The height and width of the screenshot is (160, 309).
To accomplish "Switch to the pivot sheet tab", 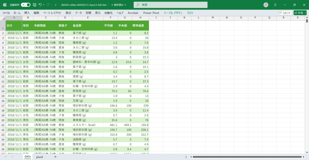I will (x=39, y=157).
